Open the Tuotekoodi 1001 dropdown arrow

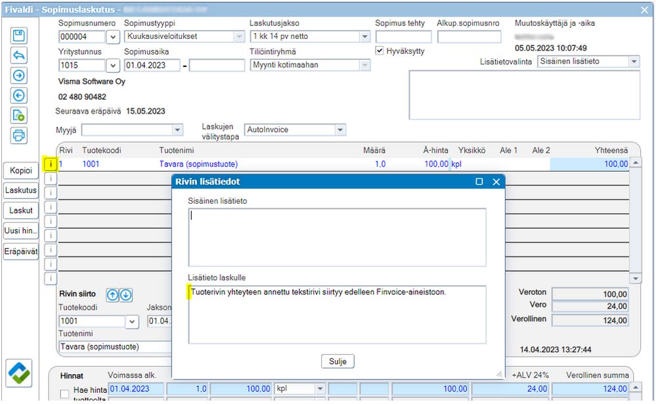tap(132, 321)
